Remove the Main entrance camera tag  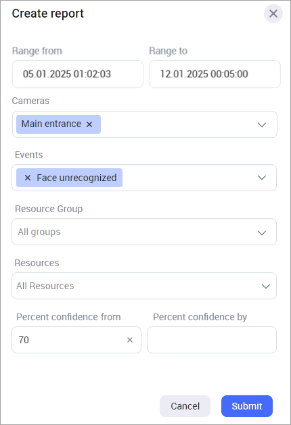pyautogui.click(x=89, y=124)
